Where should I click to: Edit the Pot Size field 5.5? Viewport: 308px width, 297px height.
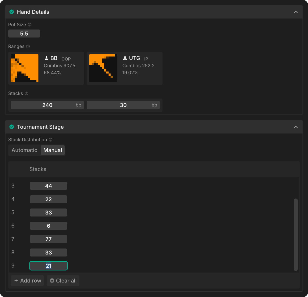pos(24,33)
